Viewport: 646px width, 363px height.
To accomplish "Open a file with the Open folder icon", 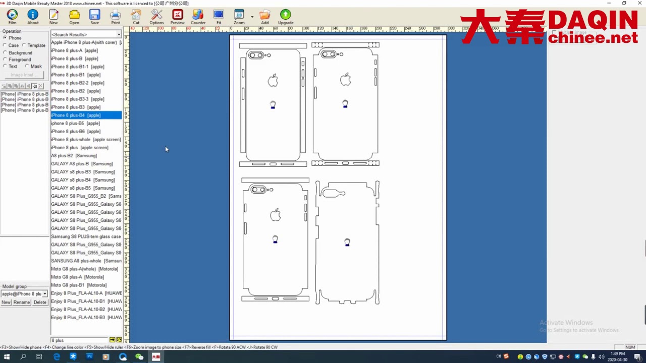I will tap(74, 17).
